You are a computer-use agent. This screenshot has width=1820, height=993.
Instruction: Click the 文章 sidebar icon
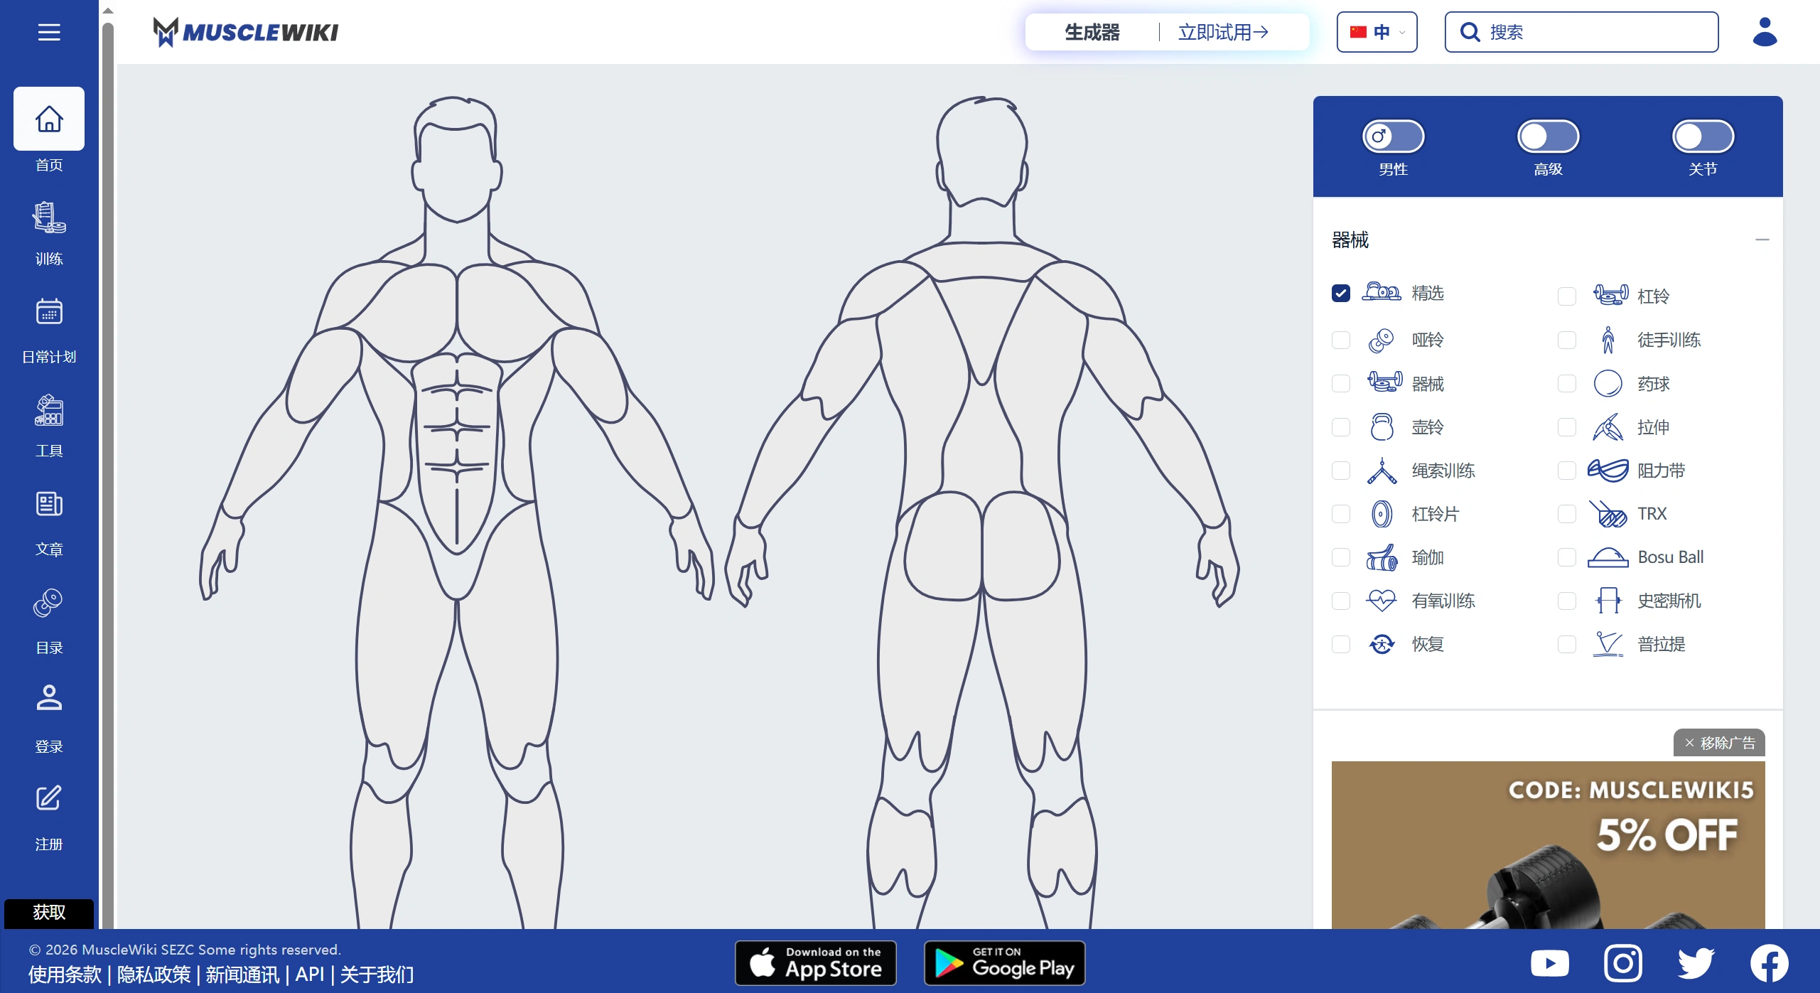48,505
